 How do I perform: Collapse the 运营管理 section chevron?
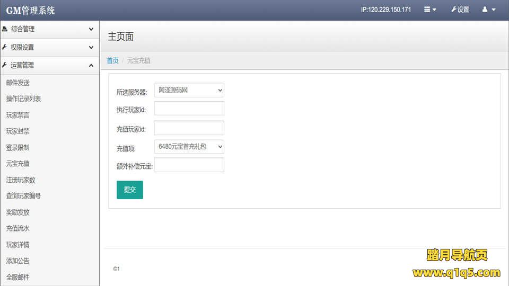[91, 65]
